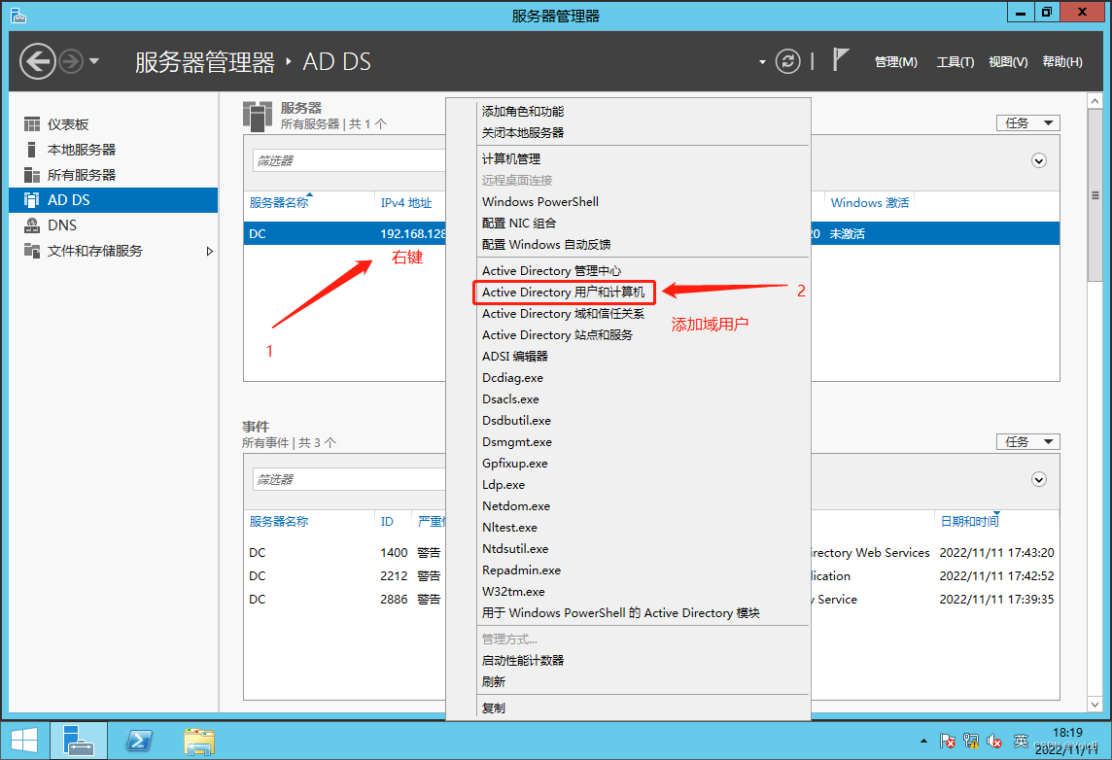The height and width of the screenshot is (760, 1112).
Task: Click the network tray icon
Action: 971,742
